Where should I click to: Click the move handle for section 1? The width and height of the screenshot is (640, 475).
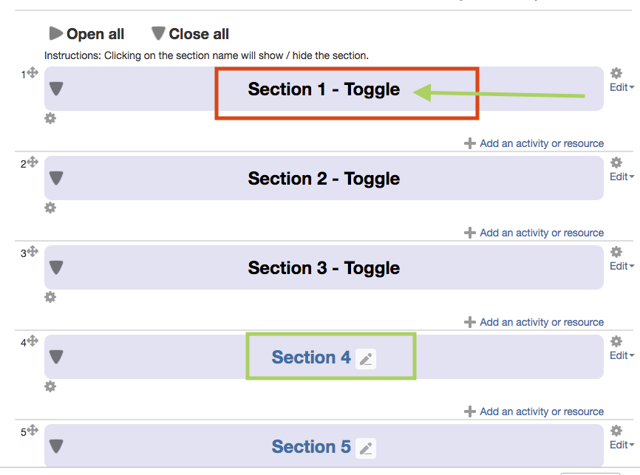(x=33, y=72)
